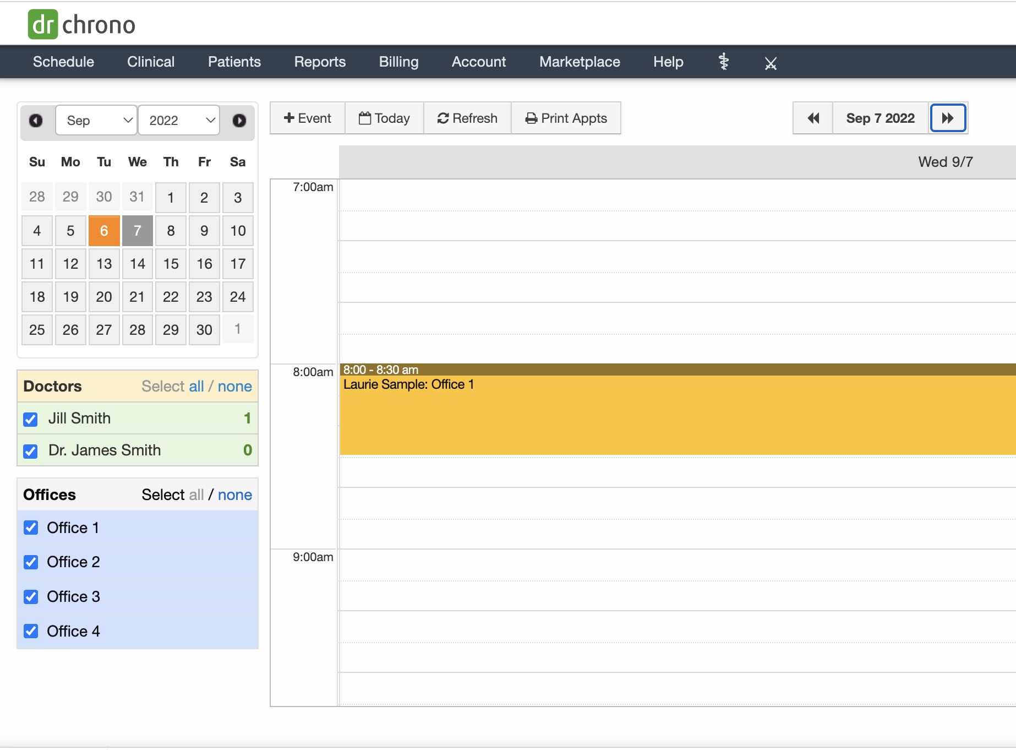
Task: Open the Help menu
Action: (x=668, y=62)
